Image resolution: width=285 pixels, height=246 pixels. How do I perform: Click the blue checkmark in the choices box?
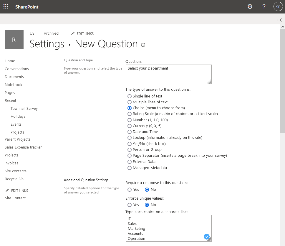point(207,236)
